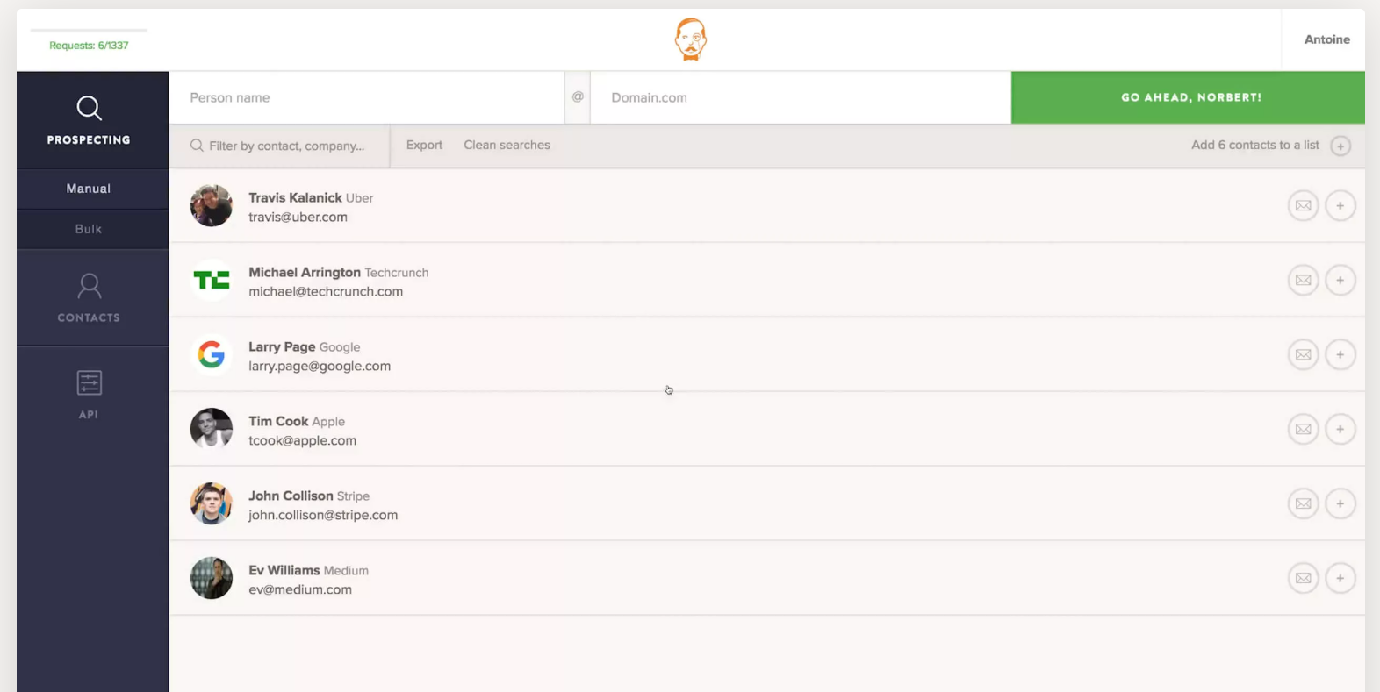Select email tcook@apple.com

[x=302, y=440]
